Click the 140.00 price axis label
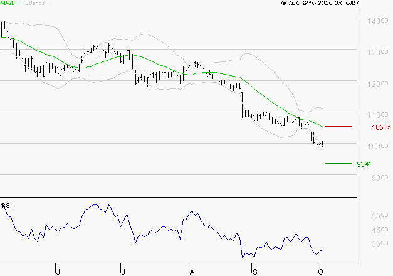This screenshot has height=276, width=393. [x=378, y=21]
